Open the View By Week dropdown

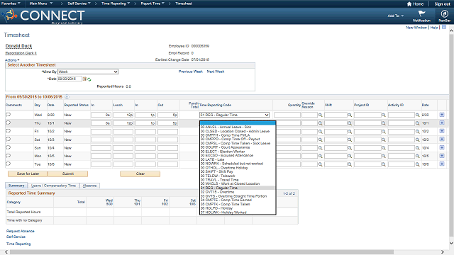tap(88, 72)
